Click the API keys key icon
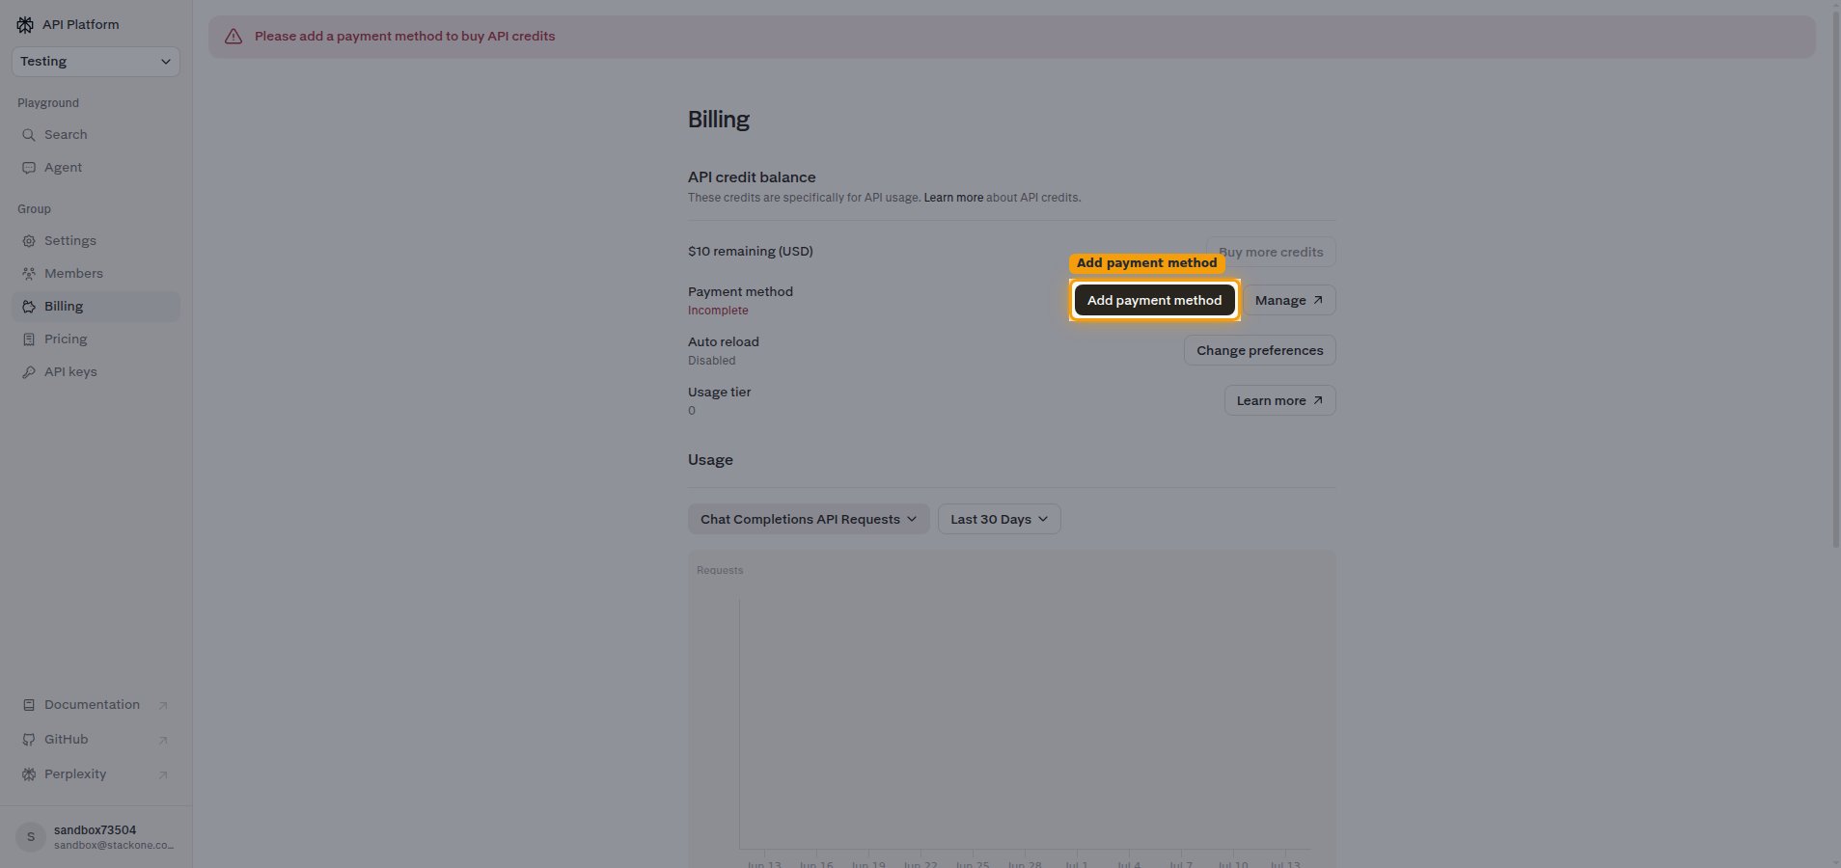The image size is (1841, 868). [29, 372]
